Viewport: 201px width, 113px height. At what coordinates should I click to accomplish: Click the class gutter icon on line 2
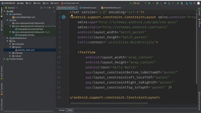coord(63,17)
